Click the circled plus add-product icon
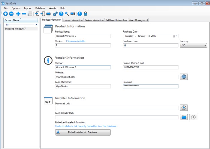The image size is (210, 149). [x=5, y=14]
